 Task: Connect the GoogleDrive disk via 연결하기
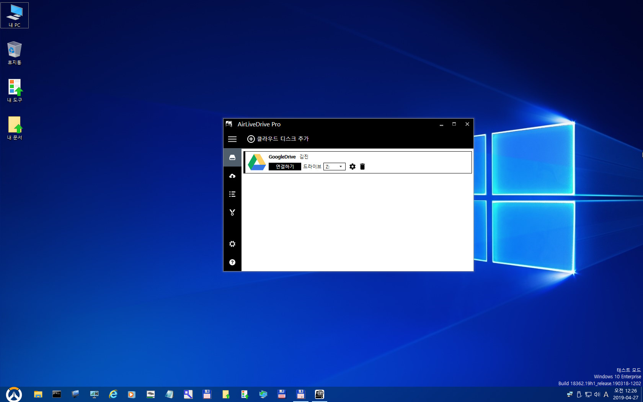[x=285, y=167]
